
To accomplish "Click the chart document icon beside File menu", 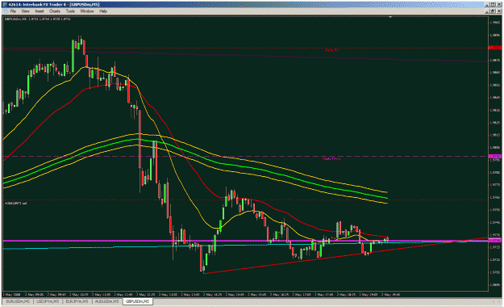I will pos(5,11).
